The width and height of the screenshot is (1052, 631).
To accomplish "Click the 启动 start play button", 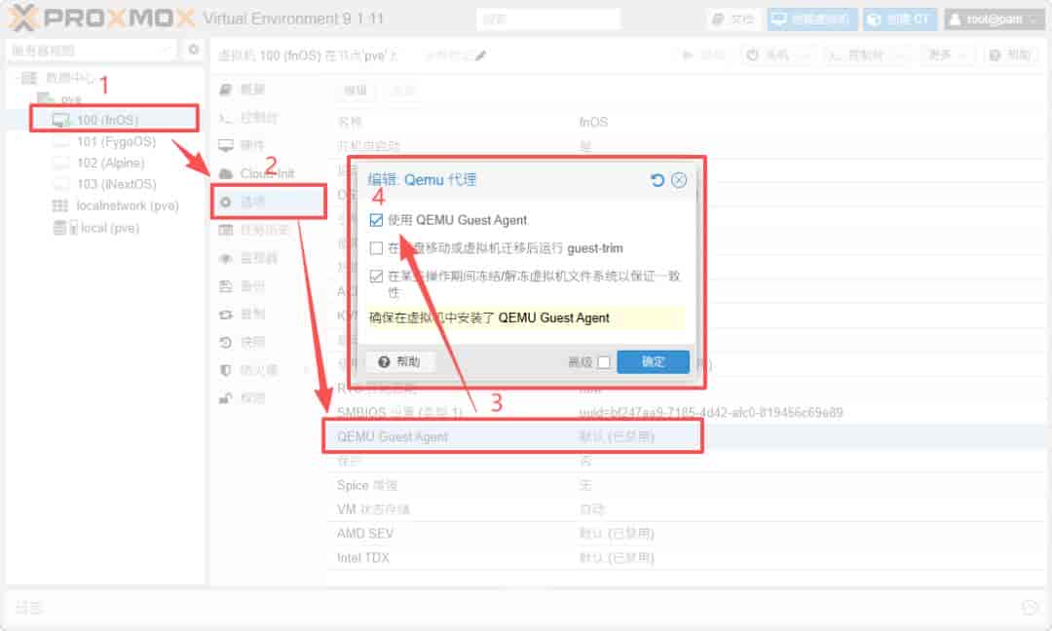I will (702, 55).
